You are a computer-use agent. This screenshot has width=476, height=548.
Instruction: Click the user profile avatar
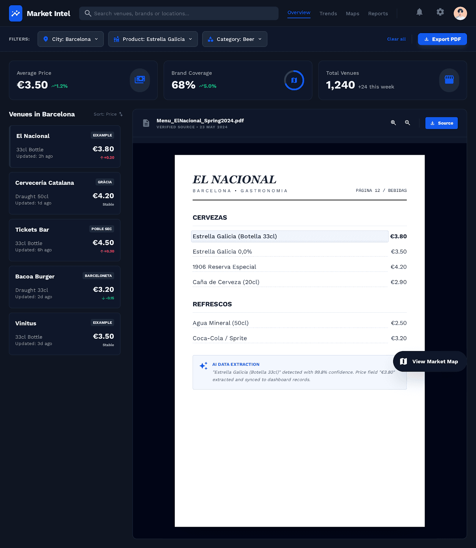point(460,13)
